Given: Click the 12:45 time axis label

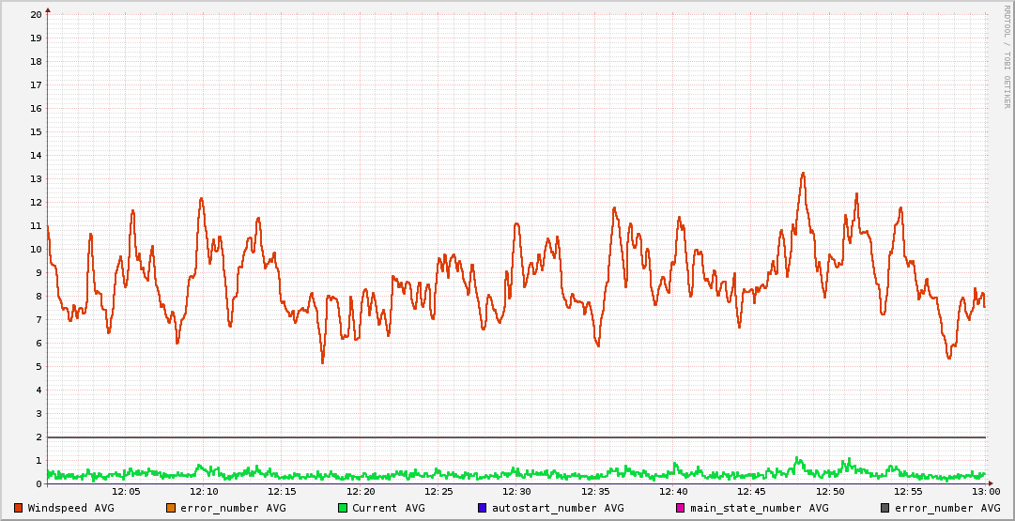Looking at the screenshot, I should point(751,491).
